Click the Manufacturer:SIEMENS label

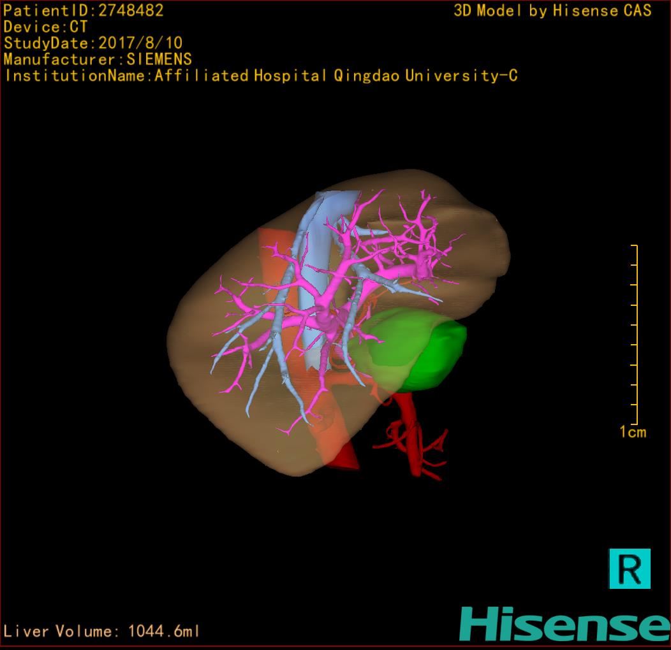pos(98,59)
